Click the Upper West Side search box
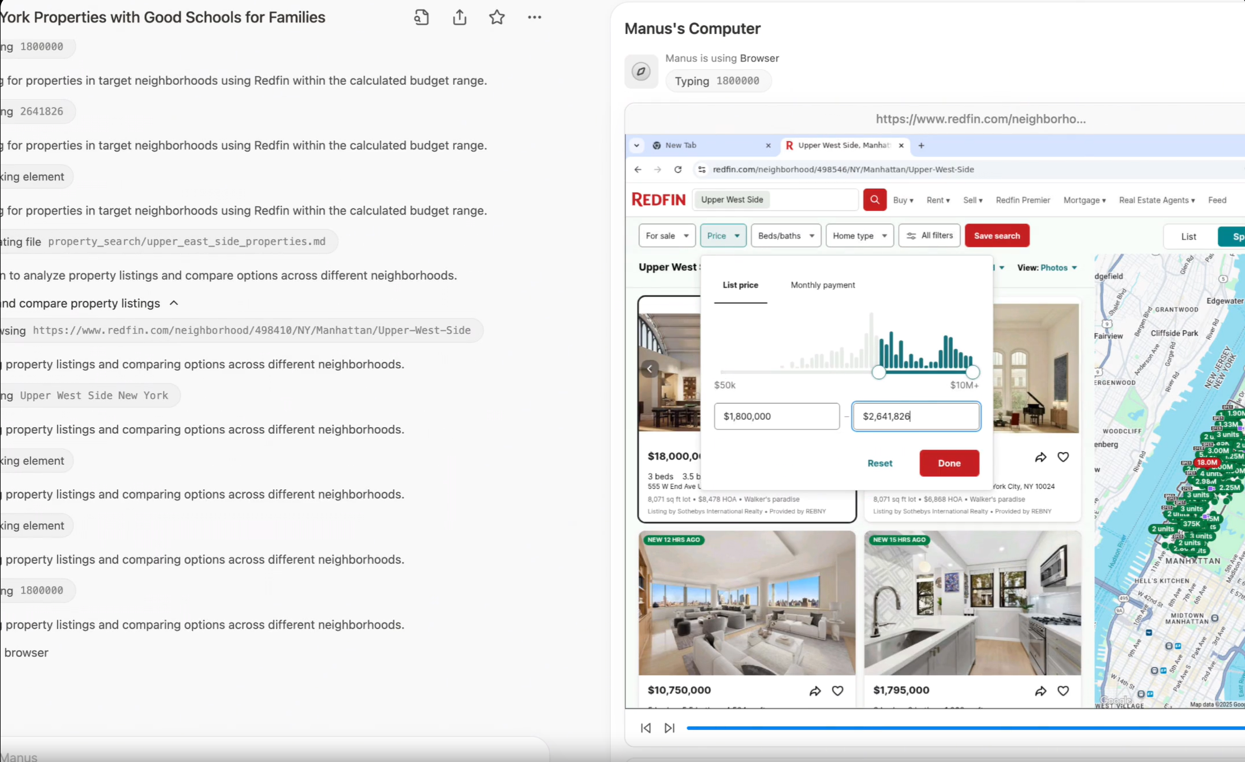 (x=775, y=200)
